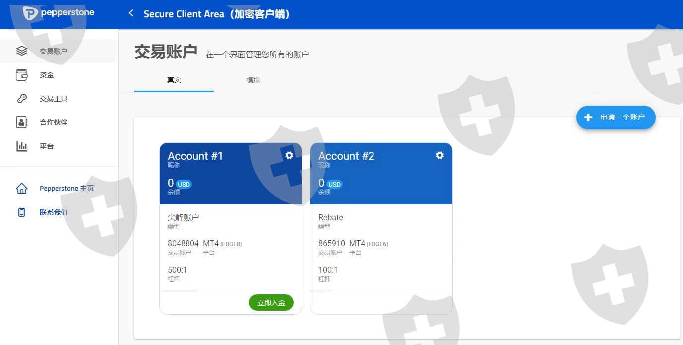This screenshot has width=683, height=345.
Task: Click the layers icon for 交易账户
Action: (22, 51)
